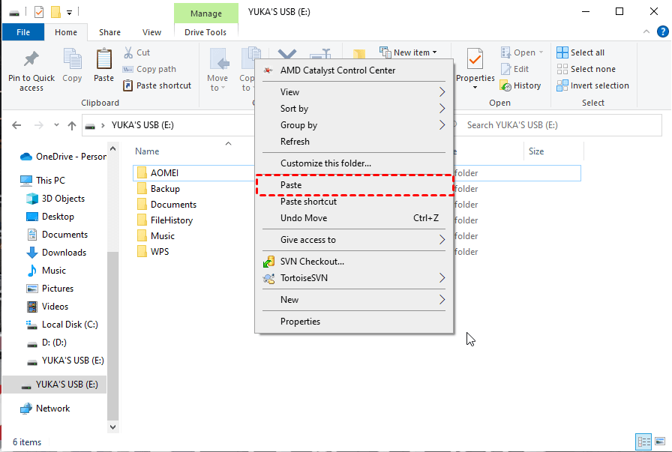Click SVN Checkout in context menu

coord(312,262)
